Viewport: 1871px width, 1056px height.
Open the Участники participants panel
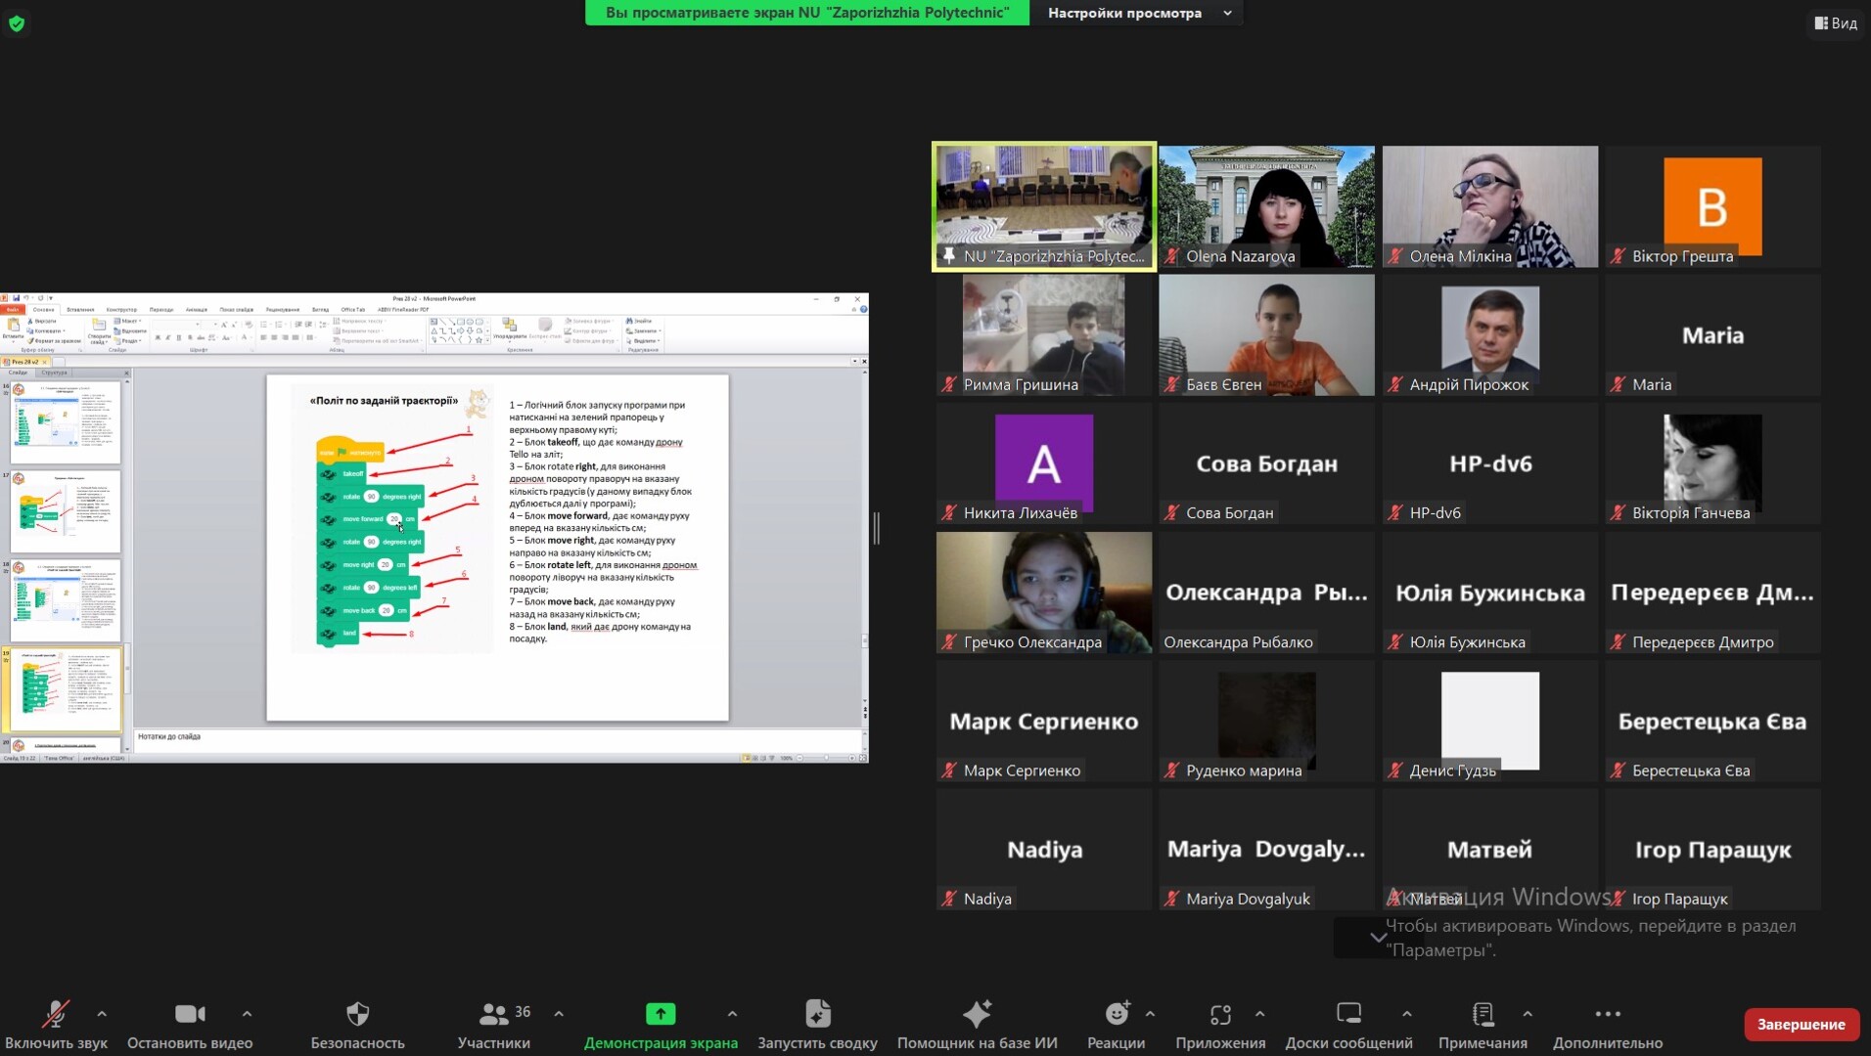tap(494, 1015)
